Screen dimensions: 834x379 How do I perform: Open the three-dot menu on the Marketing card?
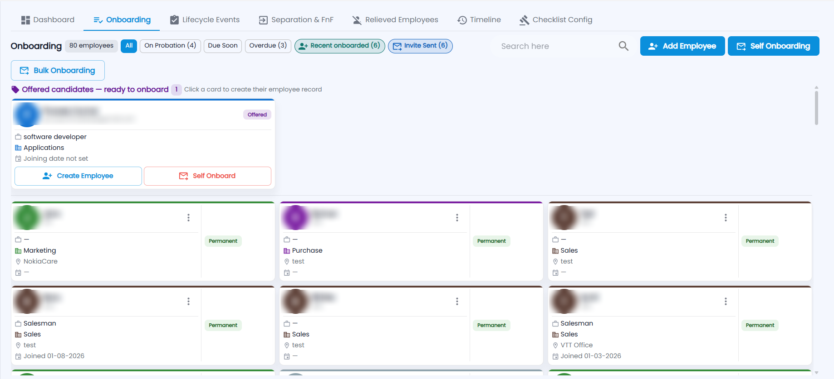pos(188,218)
